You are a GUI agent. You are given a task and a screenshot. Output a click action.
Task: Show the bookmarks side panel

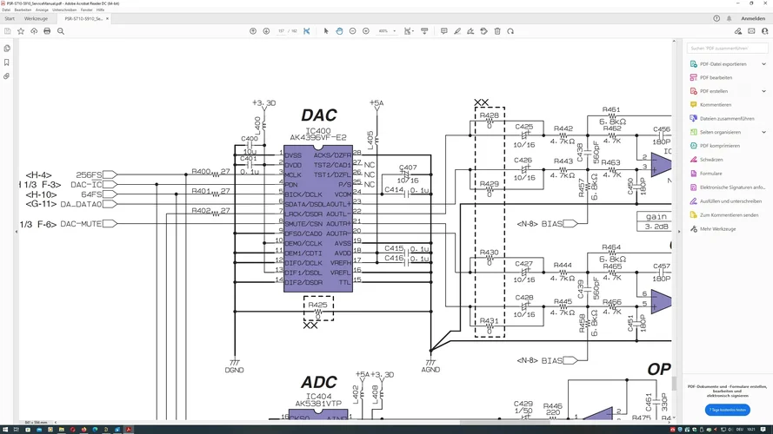pos(7,62)
